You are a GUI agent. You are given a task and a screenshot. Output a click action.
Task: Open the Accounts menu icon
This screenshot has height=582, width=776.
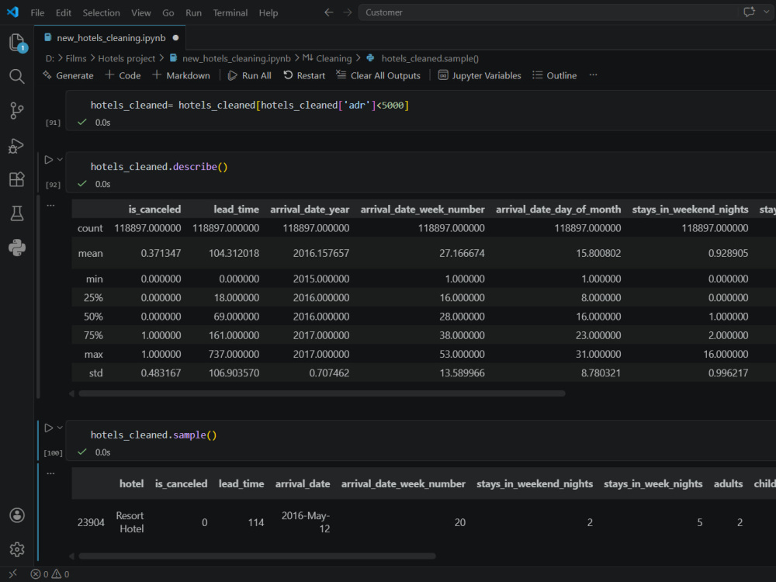(x=17, y=515)
